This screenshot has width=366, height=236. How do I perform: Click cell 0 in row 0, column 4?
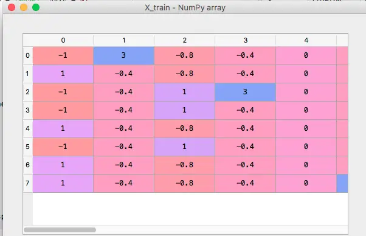(x=306, y=55)
